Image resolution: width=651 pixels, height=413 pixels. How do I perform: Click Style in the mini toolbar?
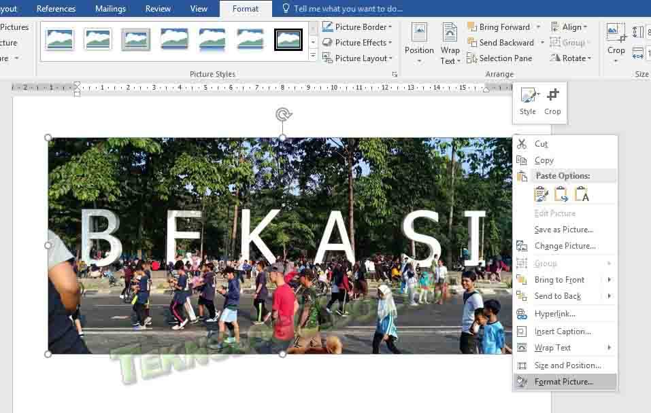click(x=528, y=102)
